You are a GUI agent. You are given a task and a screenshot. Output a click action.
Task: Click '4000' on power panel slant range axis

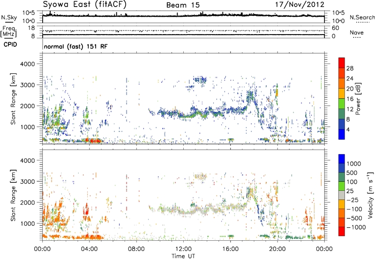click(x=28, y=64)
